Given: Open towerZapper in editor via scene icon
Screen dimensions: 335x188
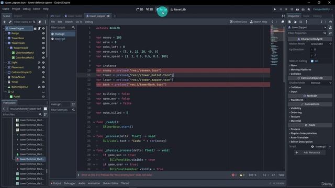Looking at the screenshot, I should tap(35, 28).
